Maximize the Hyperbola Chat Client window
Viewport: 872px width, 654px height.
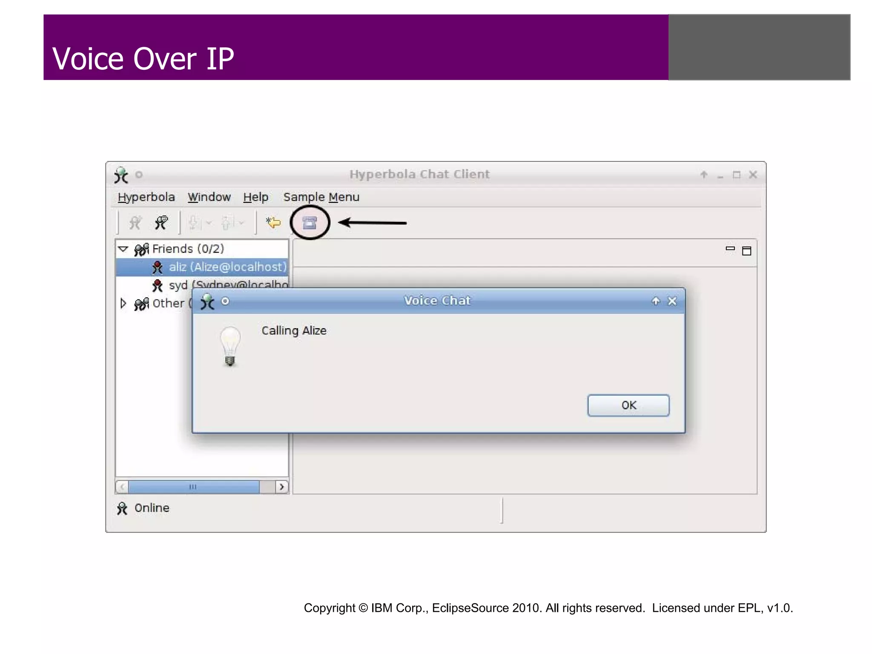737,175
